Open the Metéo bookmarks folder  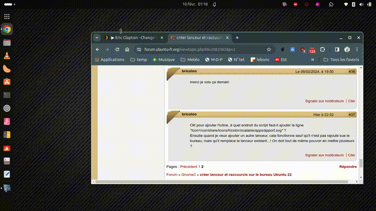(x=190, y=60)
